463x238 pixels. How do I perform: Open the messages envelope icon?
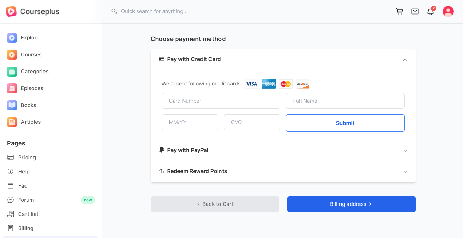click(x=415, y=11)
